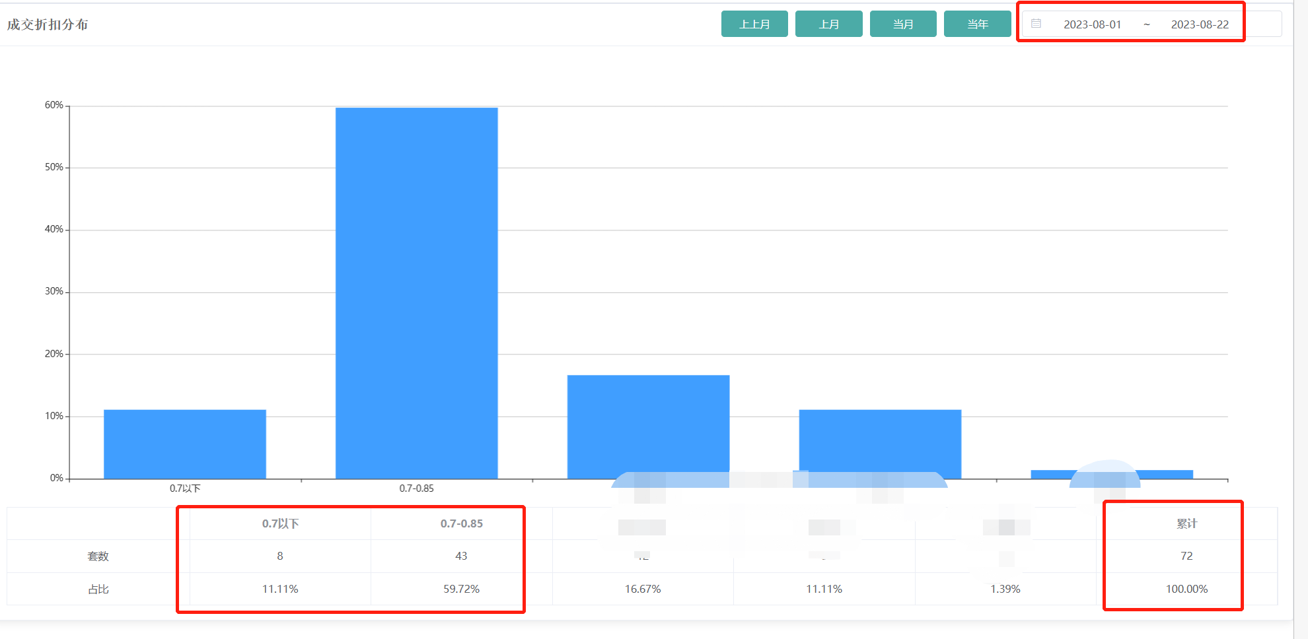Select the 59.72% percentage cell
1308x639 pixels.
(461, 589)
